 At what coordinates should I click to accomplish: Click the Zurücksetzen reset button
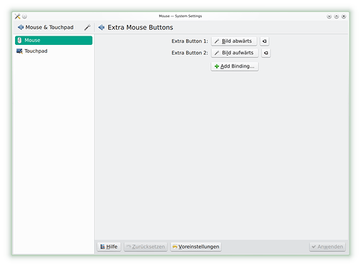click(146, 246)
